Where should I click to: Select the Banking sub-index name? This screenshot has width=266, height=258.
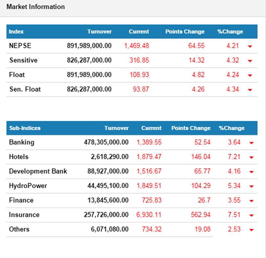click(x=22, y=142)
